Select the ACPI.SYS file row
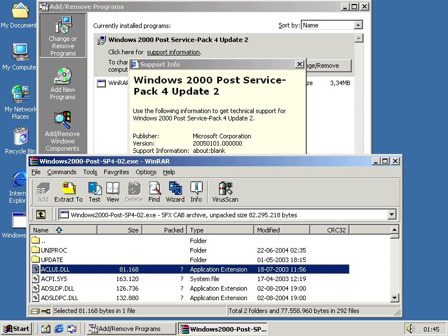Image resolution: width=448 pixels, height=336 pixels. (190, 279)
